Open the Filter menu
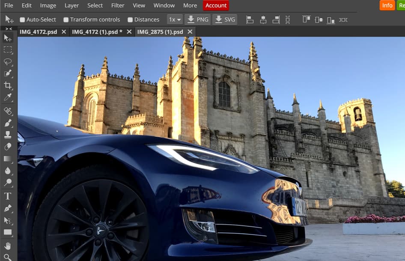The width and height of the screenshot is (405, 261). [x=117, y=6]
